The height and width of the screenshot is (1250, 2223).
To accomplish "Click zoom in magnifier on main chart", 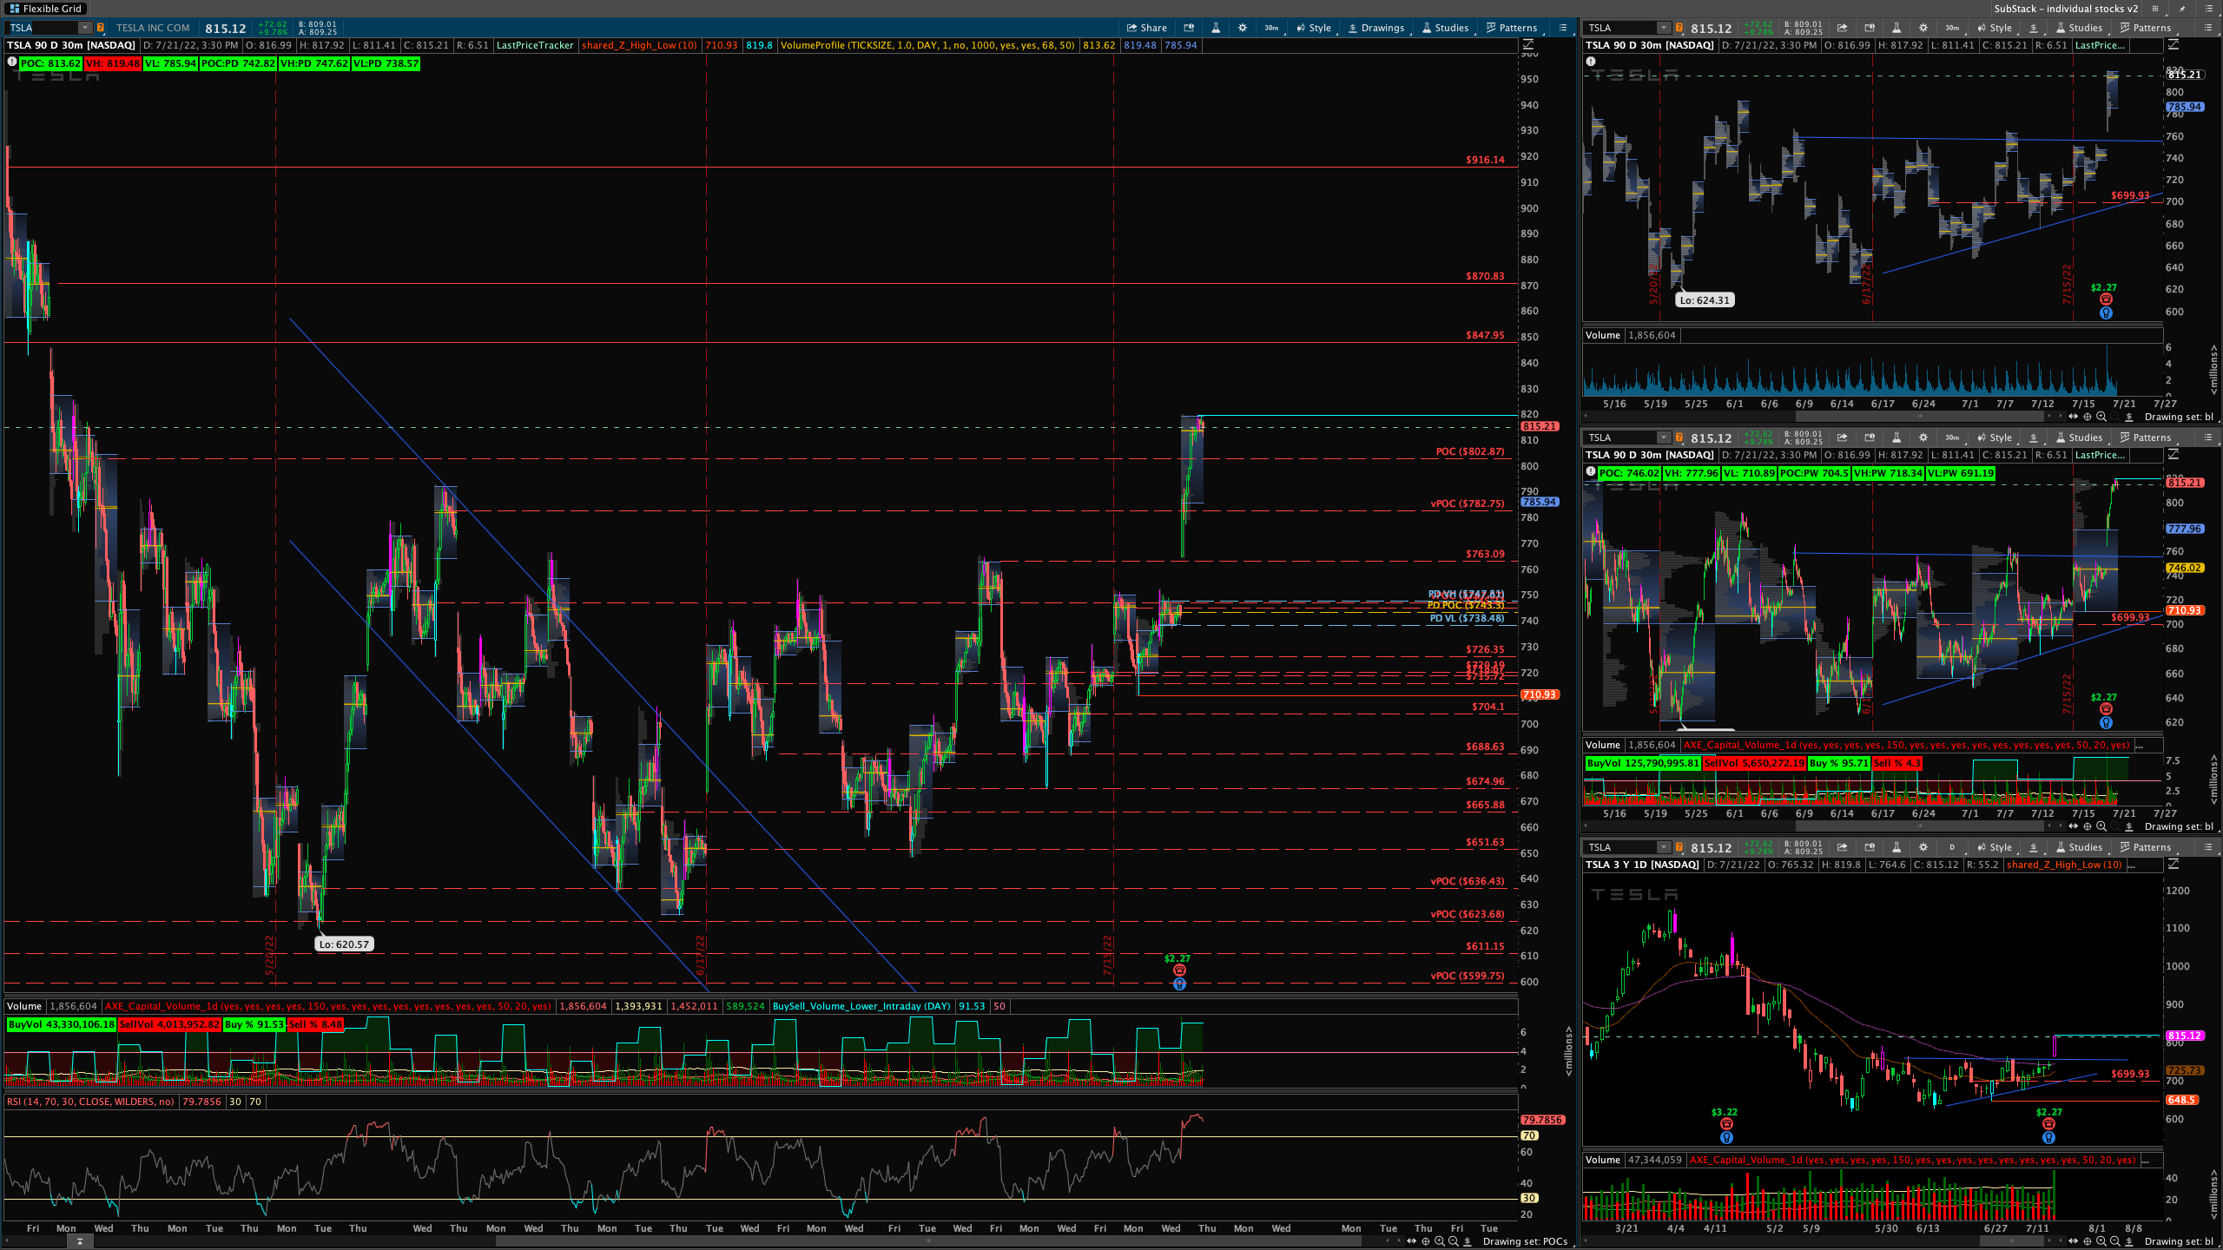I will [x=1440, y=1241].
